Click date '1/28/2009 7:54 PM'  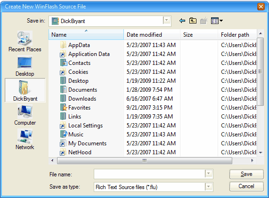point(149,89)
